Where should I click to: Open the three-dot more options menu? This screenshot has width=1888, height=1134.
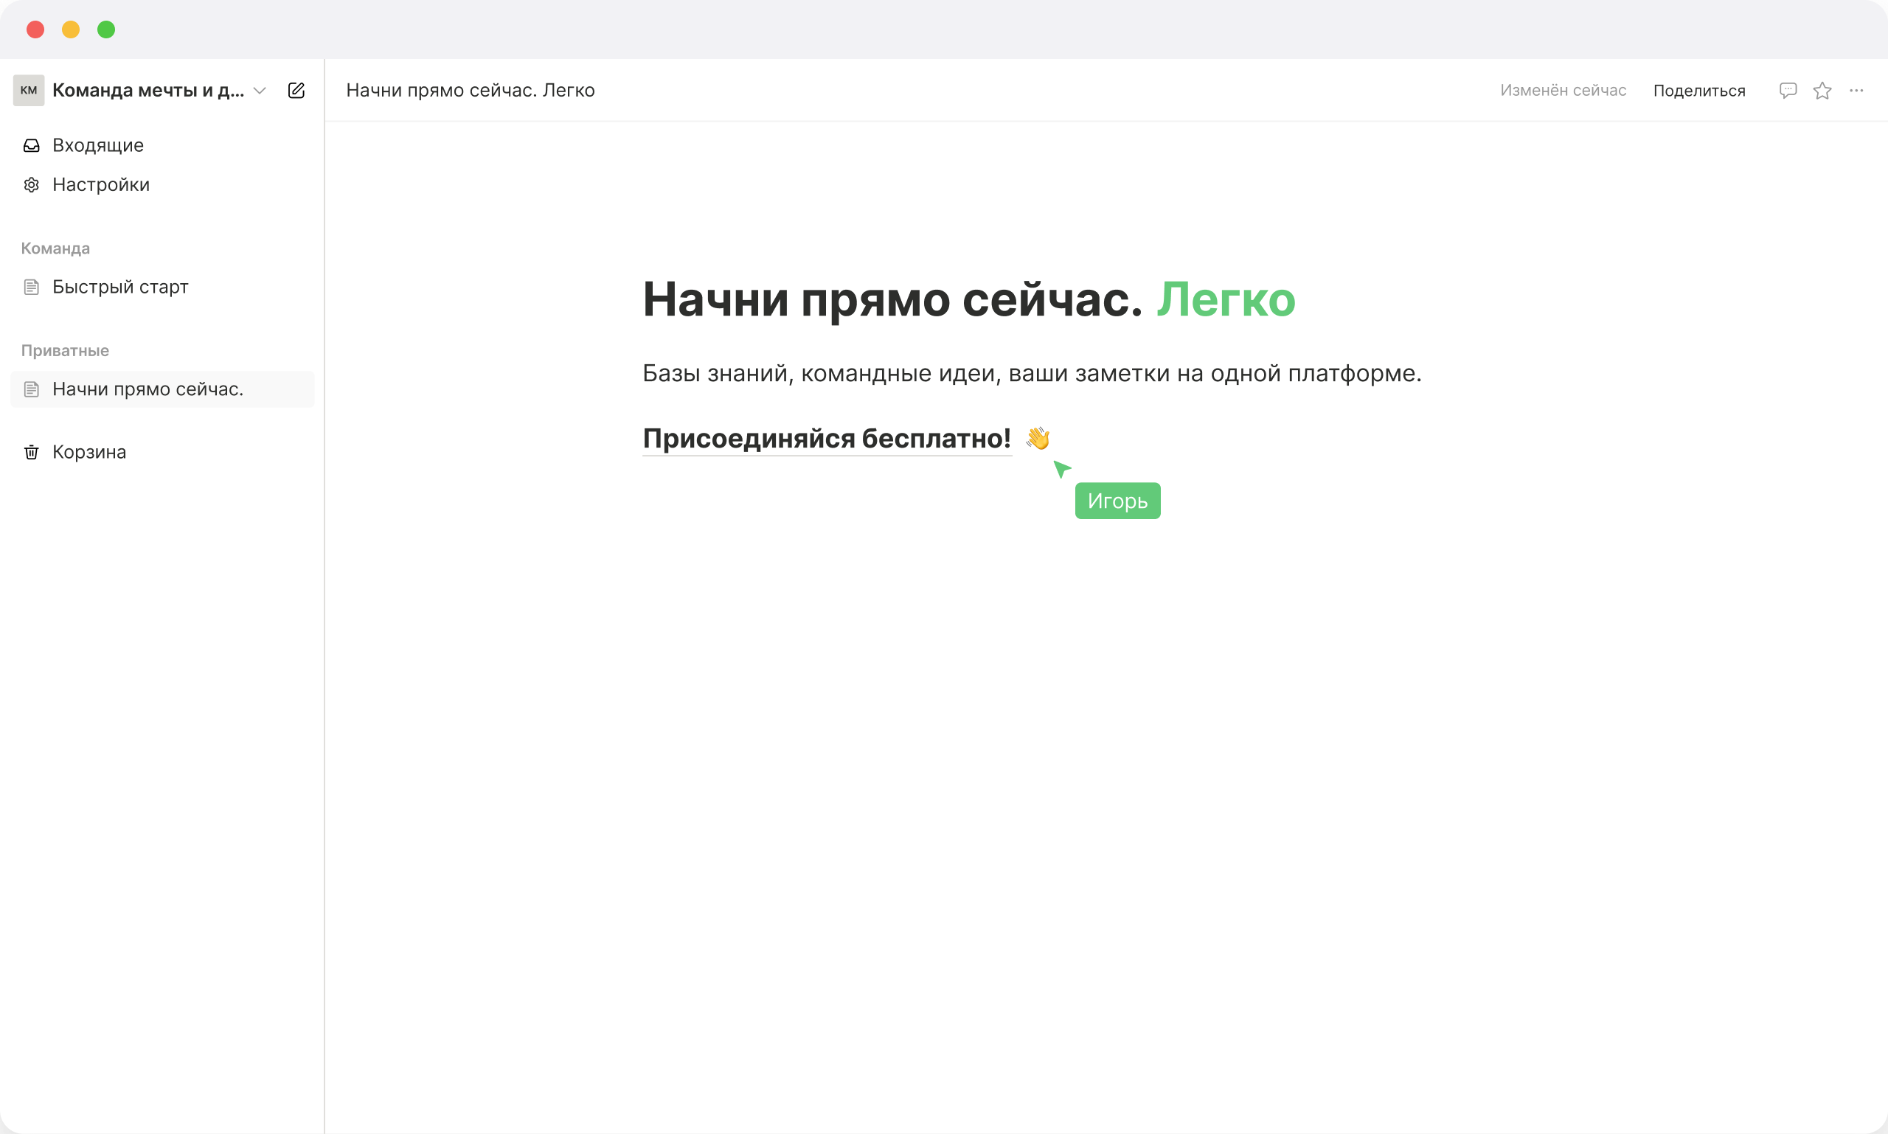pyautogui.click(x=1857, y=90)
